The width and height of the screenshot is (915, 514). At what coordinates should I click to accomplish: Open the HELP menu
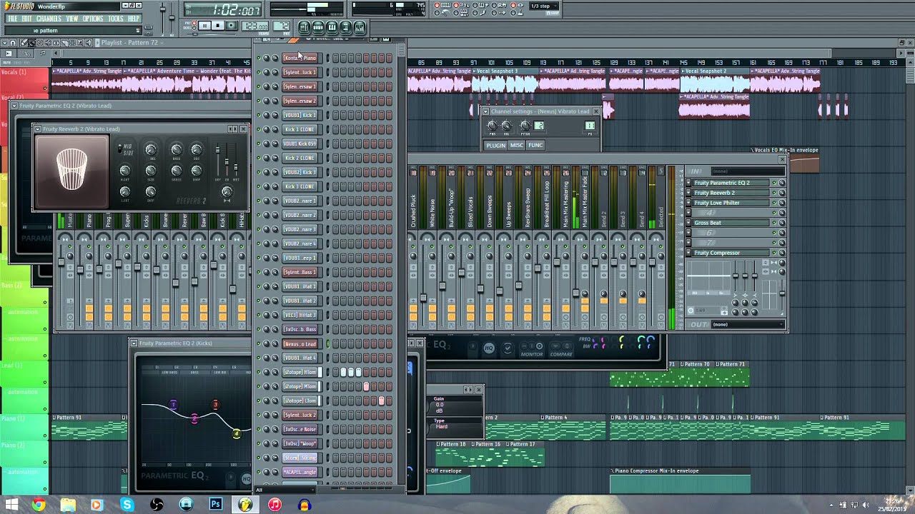click(x=134, y=18)
